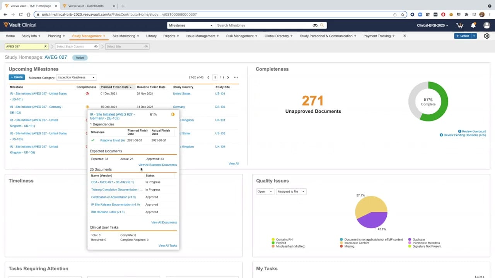Open the user profile avatar in Vault header

click(x=486, y=25)
